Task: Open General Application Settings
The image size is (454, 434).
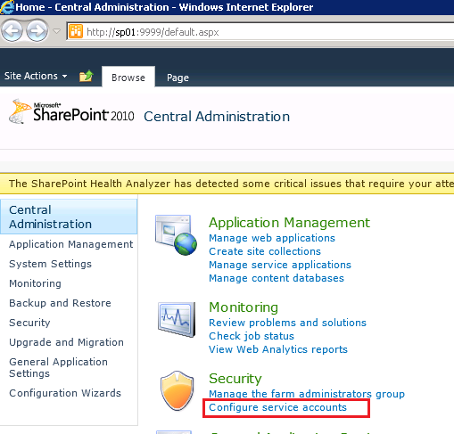Action: point(58,367)
